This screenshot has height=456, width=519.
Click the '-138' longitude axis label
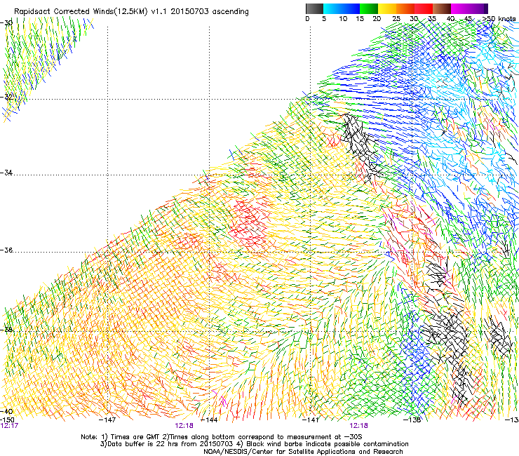412,420
